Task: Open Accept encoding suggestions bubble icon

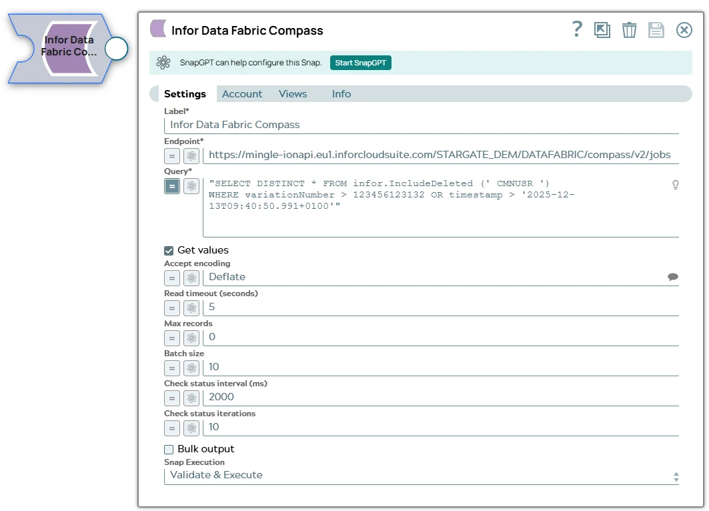Action: click(x=673, y=277)
